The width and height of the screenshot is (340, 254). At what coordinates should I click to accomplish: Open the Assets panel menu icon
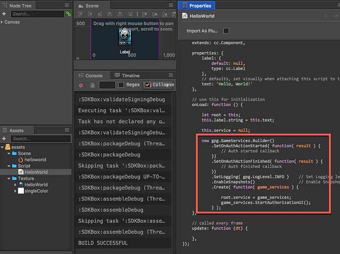pyautogui.click(x=67, y=130)
